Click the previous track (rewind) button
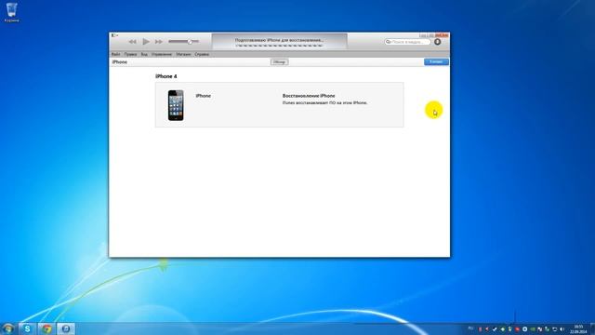The image size is (595, 335). 132,41
